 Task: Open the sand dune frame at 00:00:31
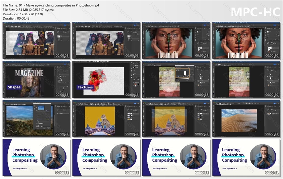(x=246, y=119)
